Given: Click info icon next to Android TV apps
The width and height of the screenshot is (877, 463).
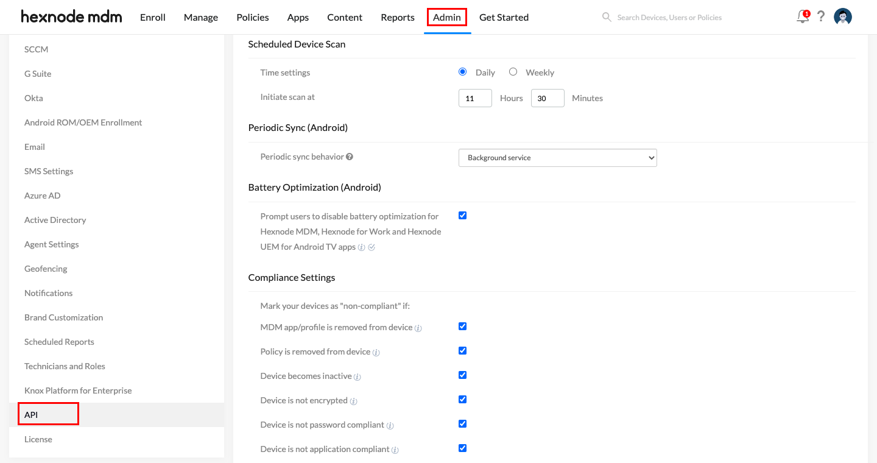Looking at the screenshot, I should (361, 247).
